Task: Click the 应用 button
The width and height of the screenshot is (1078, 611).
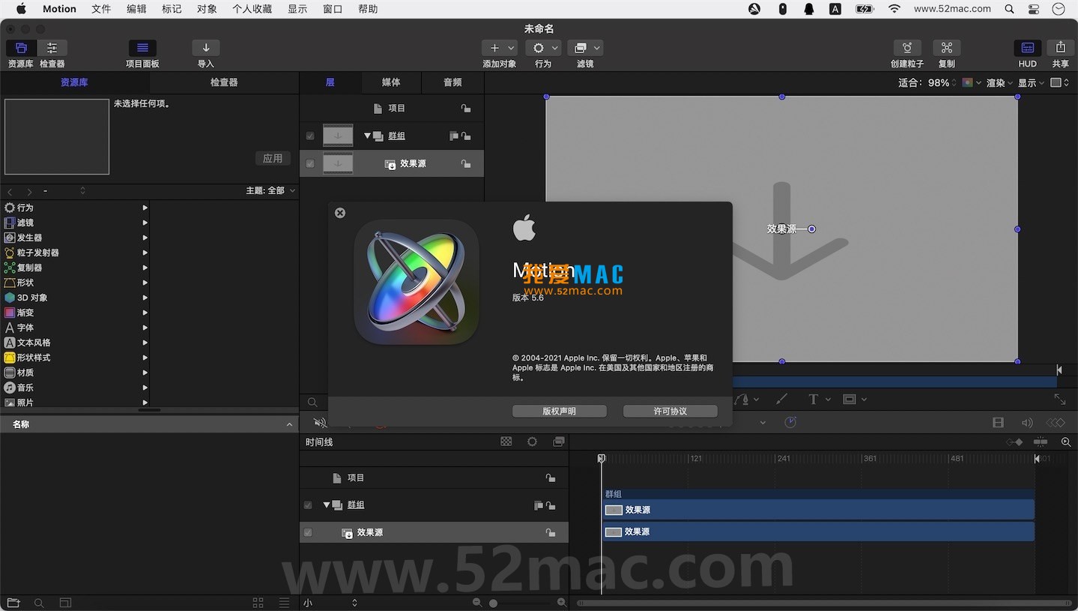Action: pos(273,158)
